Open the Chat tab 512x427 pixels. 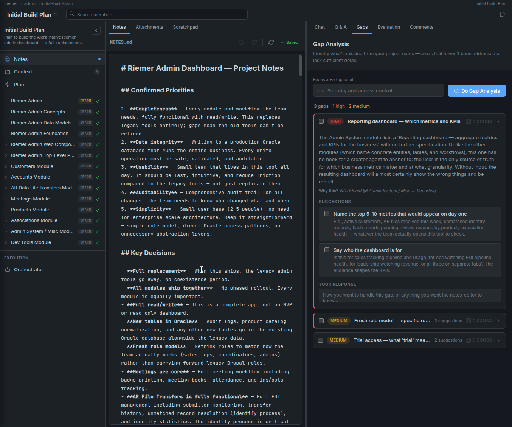tap(320, 27)
